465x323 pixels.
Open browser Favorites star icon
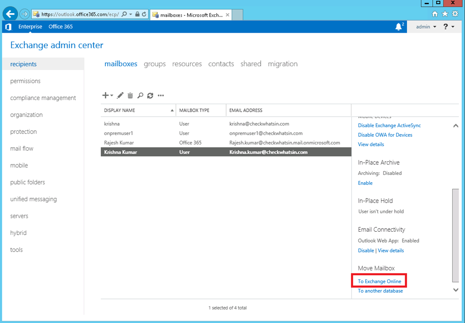[x=445, y=14]
